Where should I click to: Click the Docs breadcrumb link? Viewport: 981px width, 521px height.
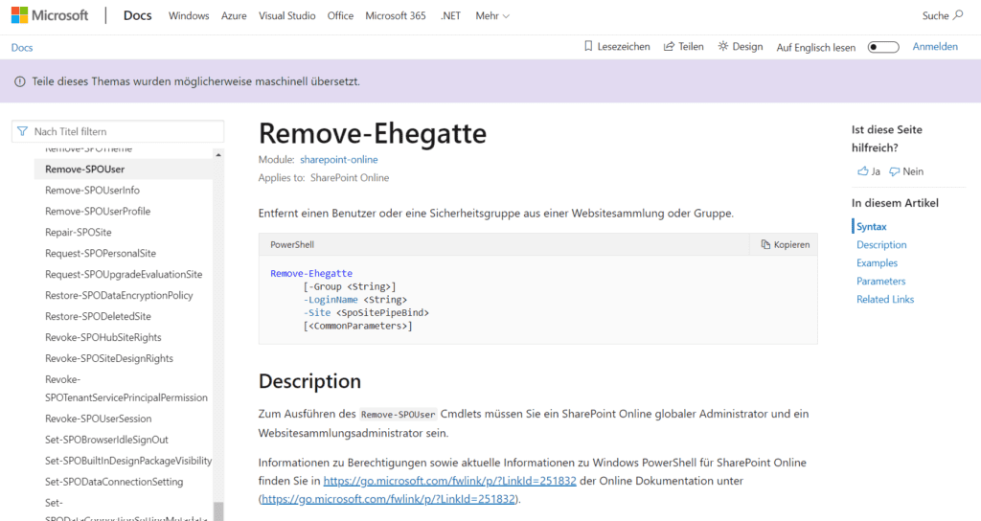point(22,48)
